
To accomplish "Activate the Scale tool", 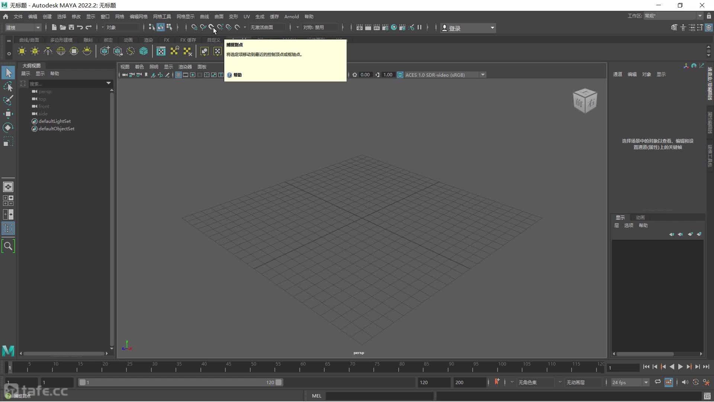I will [x=8, y=142].
